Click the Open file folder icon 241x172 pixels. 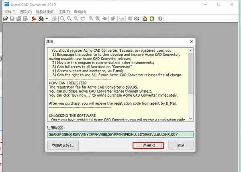click(x=5, y=19)
